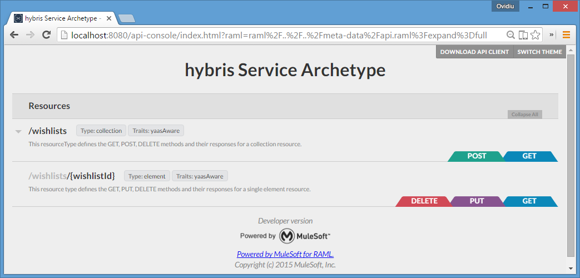Click the Resources section header
580x278 pixels.
click(x=285, y=106)
